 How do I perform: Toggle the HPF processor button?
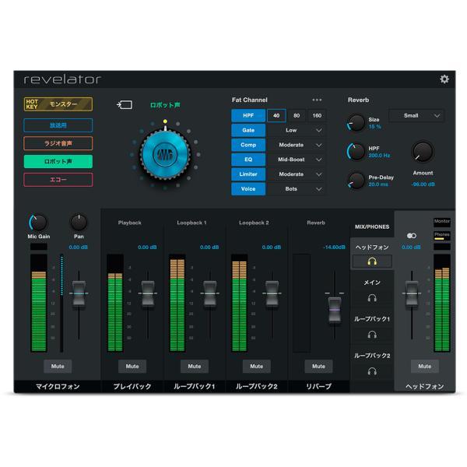(248, 115)
